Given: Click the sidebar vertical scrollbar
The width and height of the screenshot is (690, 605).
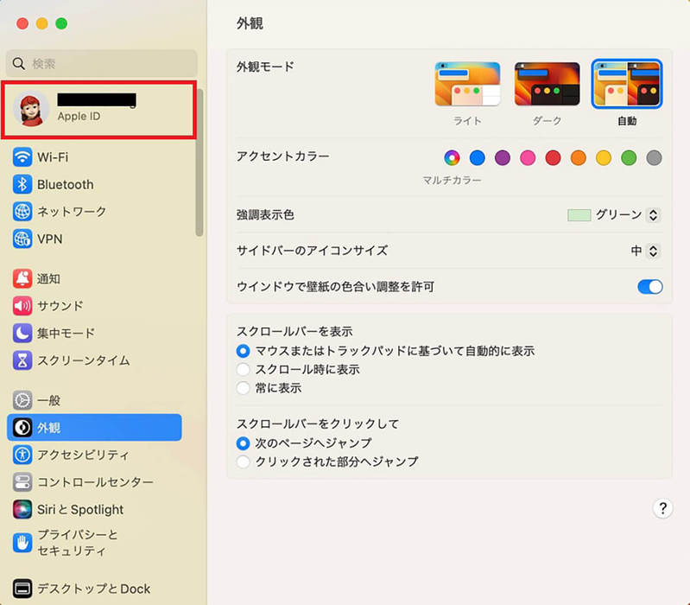Looking at the screenshot, I should [199, 162].
